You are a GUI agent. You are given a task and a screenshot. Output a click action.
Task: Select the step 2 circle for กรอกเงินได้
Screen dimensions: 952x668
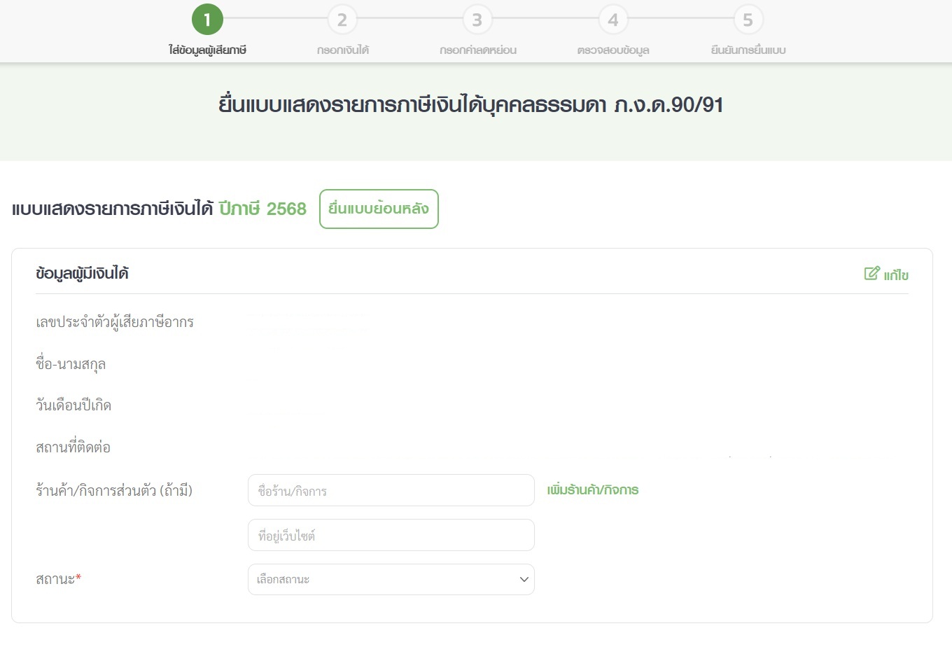point(342,20)
